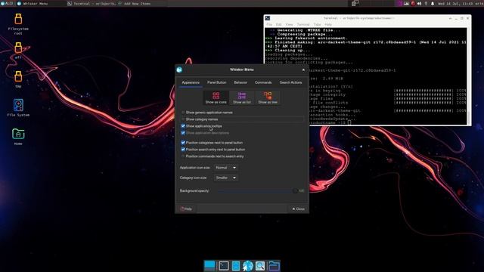Uncheck 'Position search entry next to panel button'
Viewport: 484px width, 272px height.
(183, 150)
